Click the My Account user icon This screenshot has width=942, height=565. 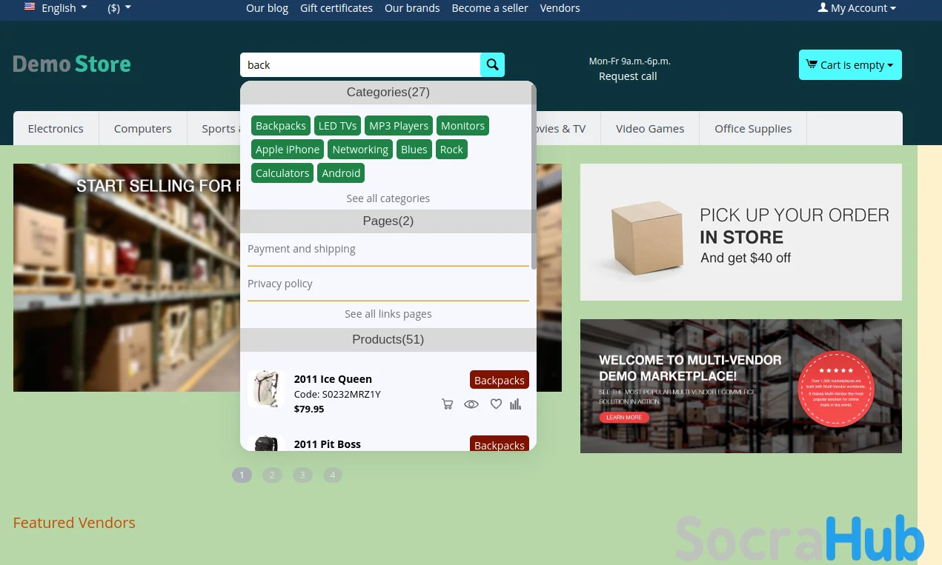823,7
